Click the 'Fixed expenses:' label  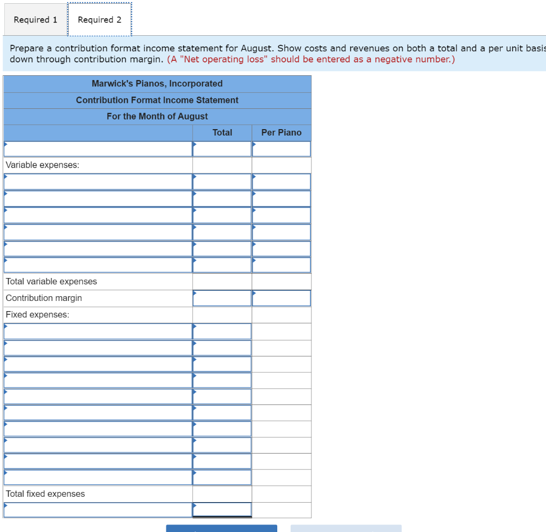(38, 315)
